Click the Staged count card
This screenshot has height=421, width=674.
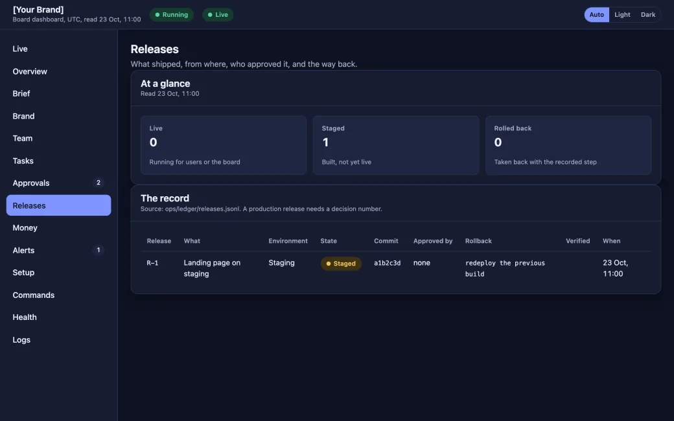(x=396, y=145)
